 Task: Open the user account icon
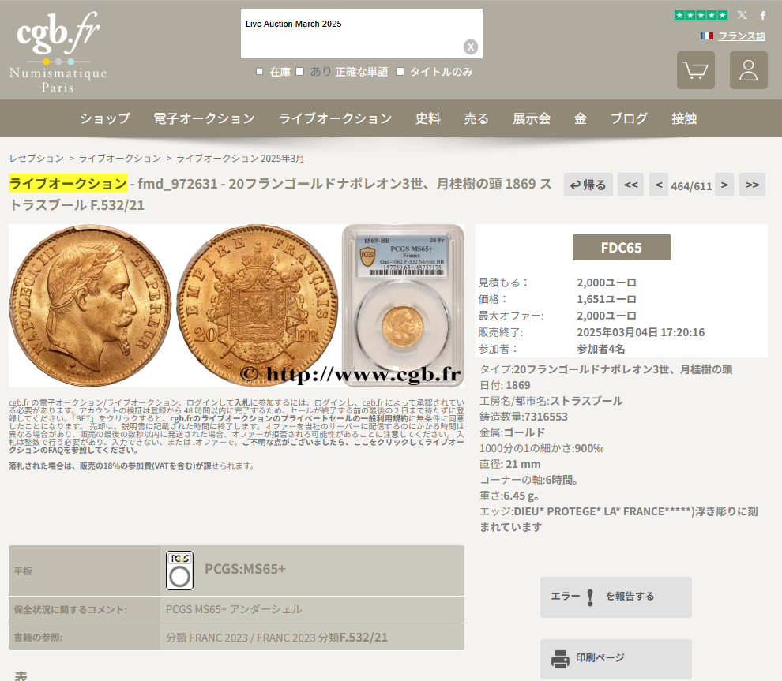tap(748, 70)
